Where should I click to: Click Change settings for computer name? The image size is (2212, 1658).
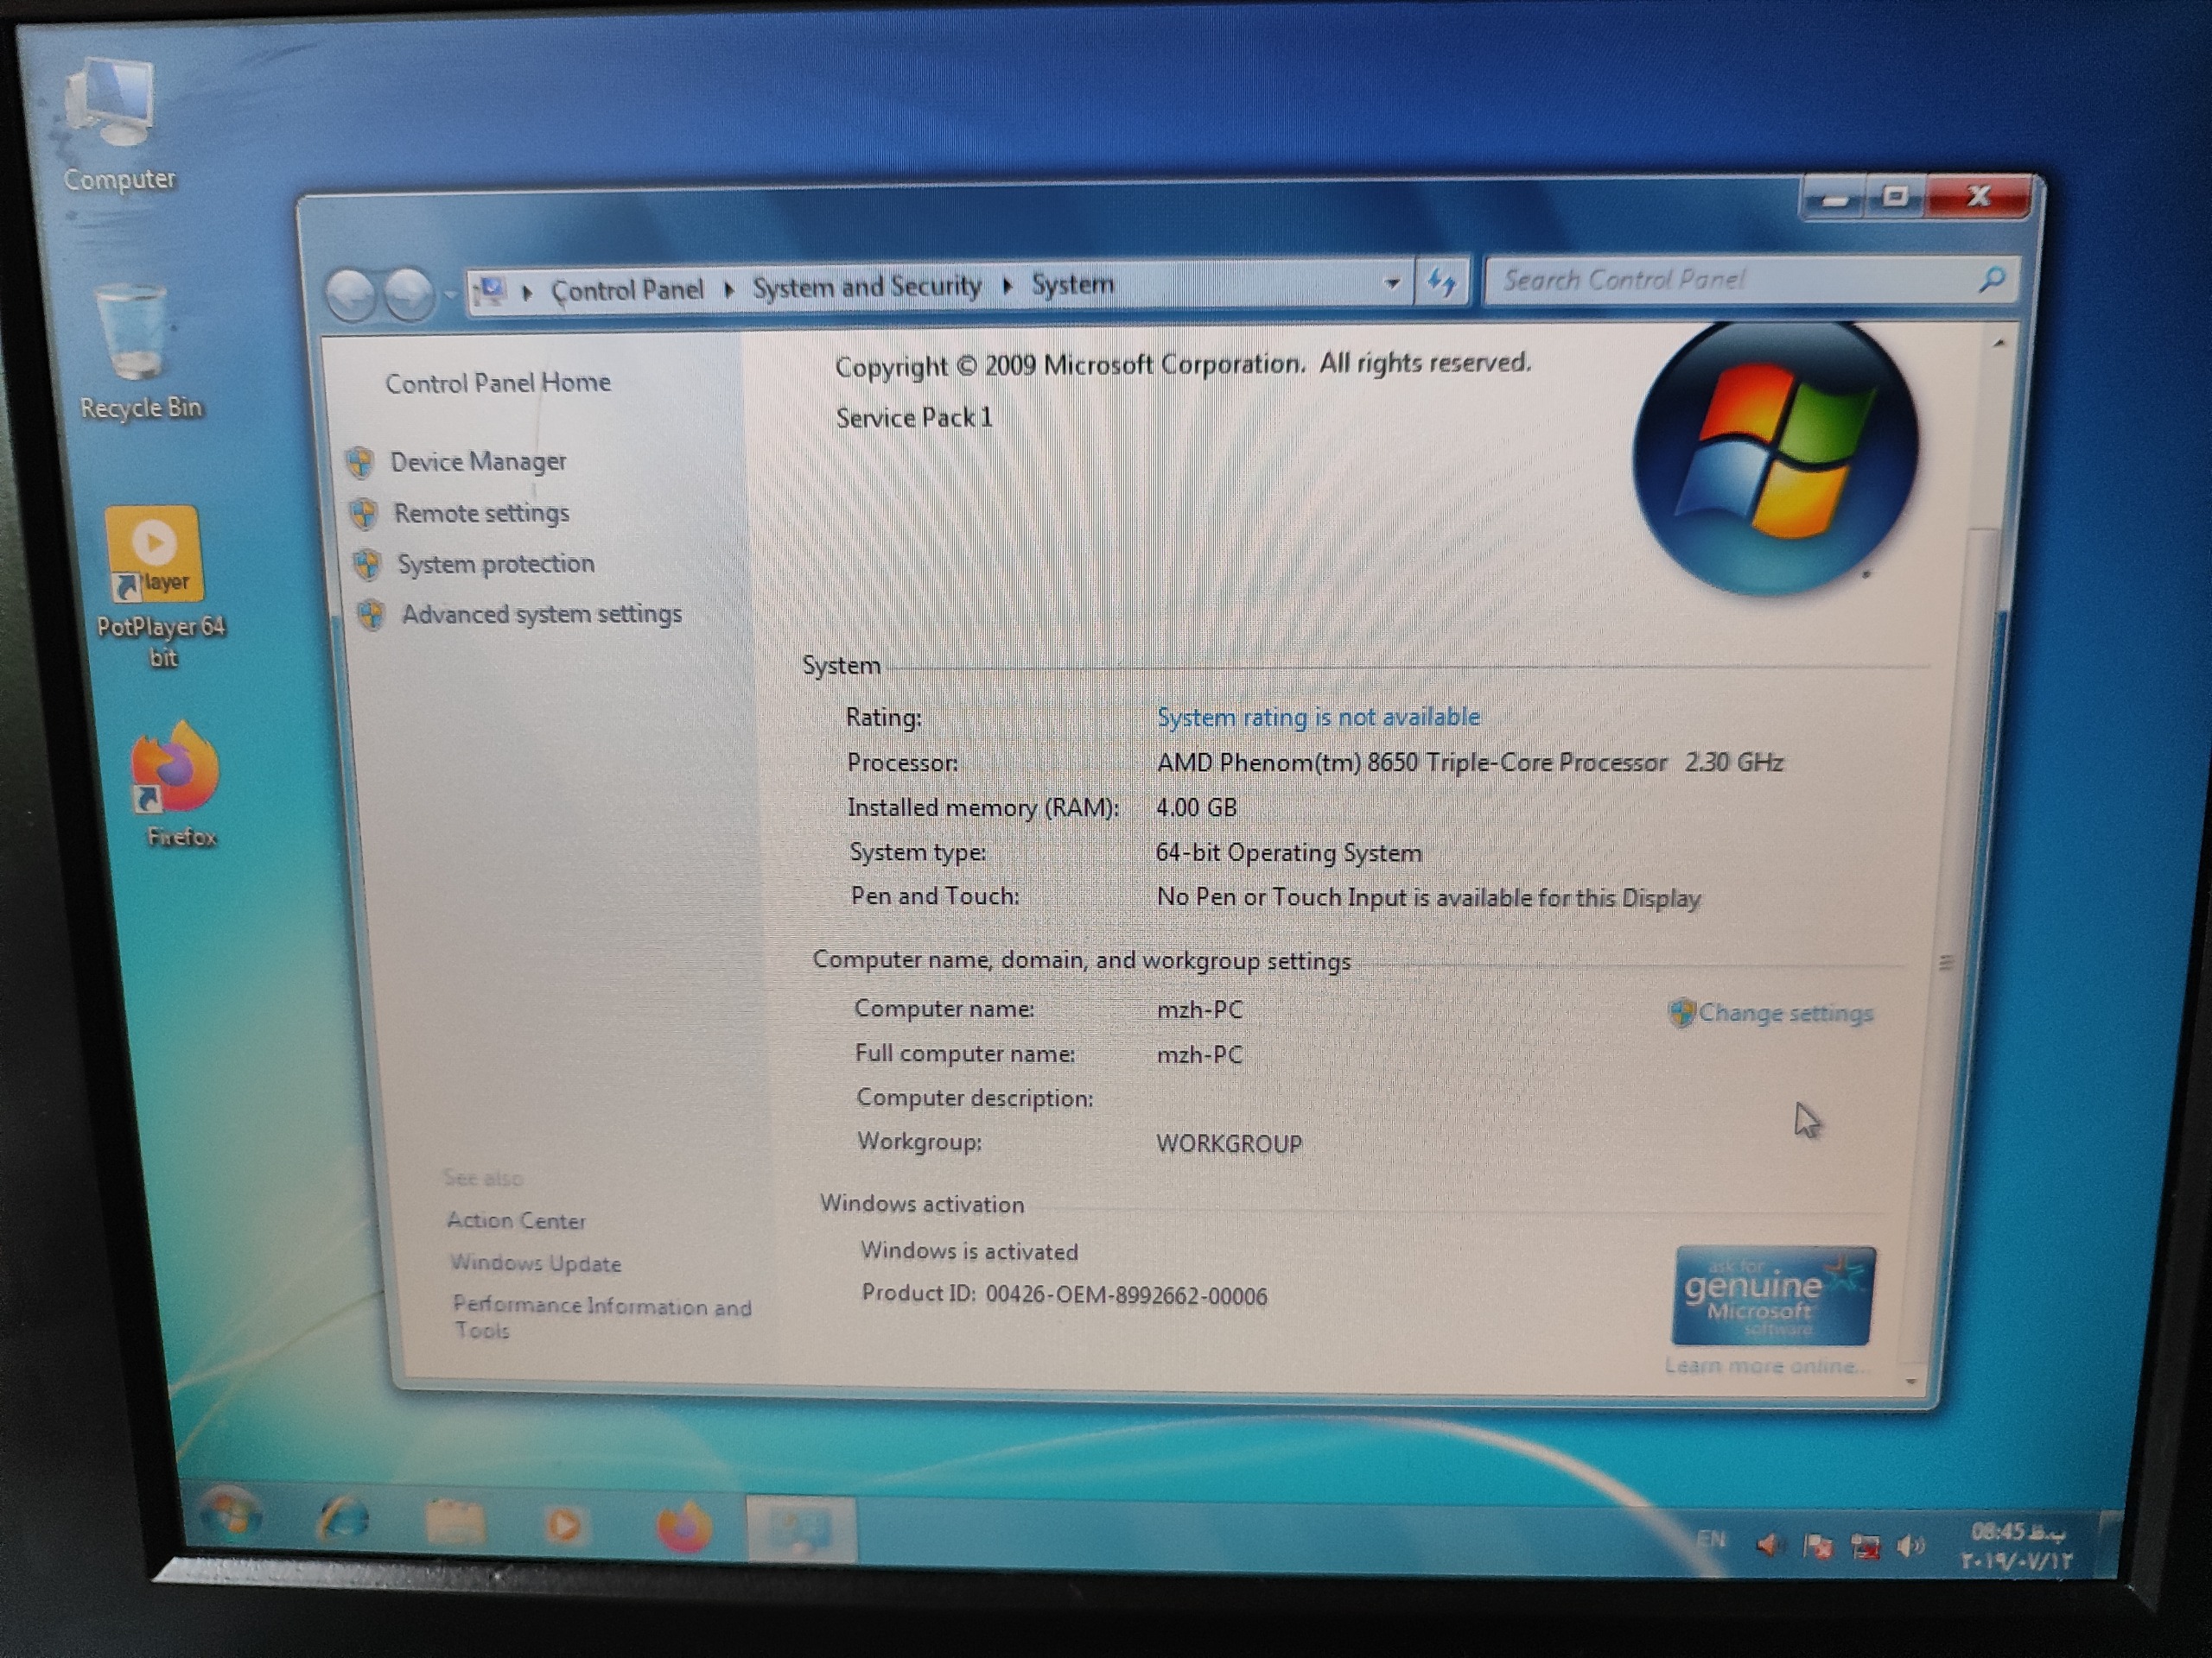point(1784,1012)
